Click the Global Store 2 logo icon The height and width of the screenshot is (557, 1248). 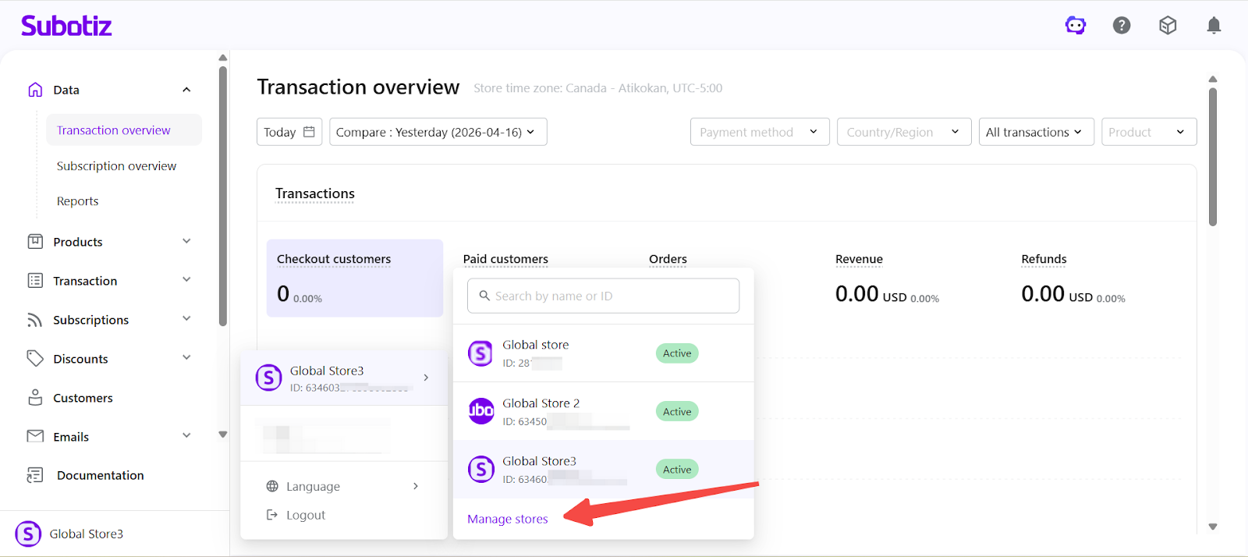[x=480, y=411]
